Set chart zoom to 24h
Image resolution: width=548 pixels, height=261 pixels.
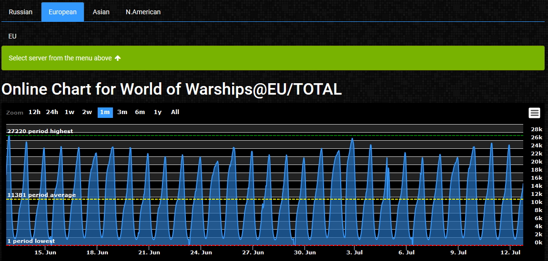pyautogui.click(x=52, y=112)
